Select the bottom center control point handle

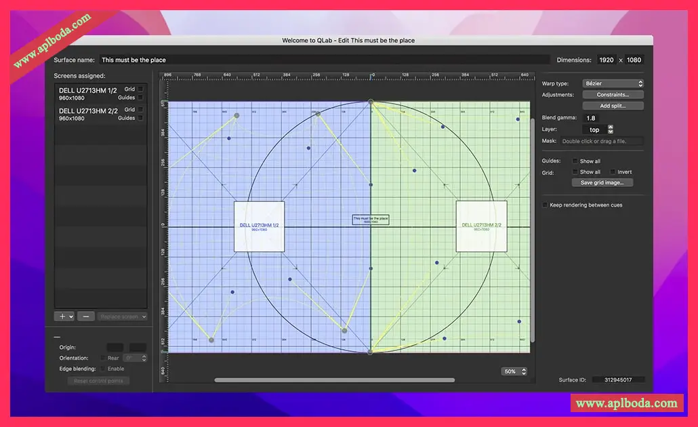(370, 352)
